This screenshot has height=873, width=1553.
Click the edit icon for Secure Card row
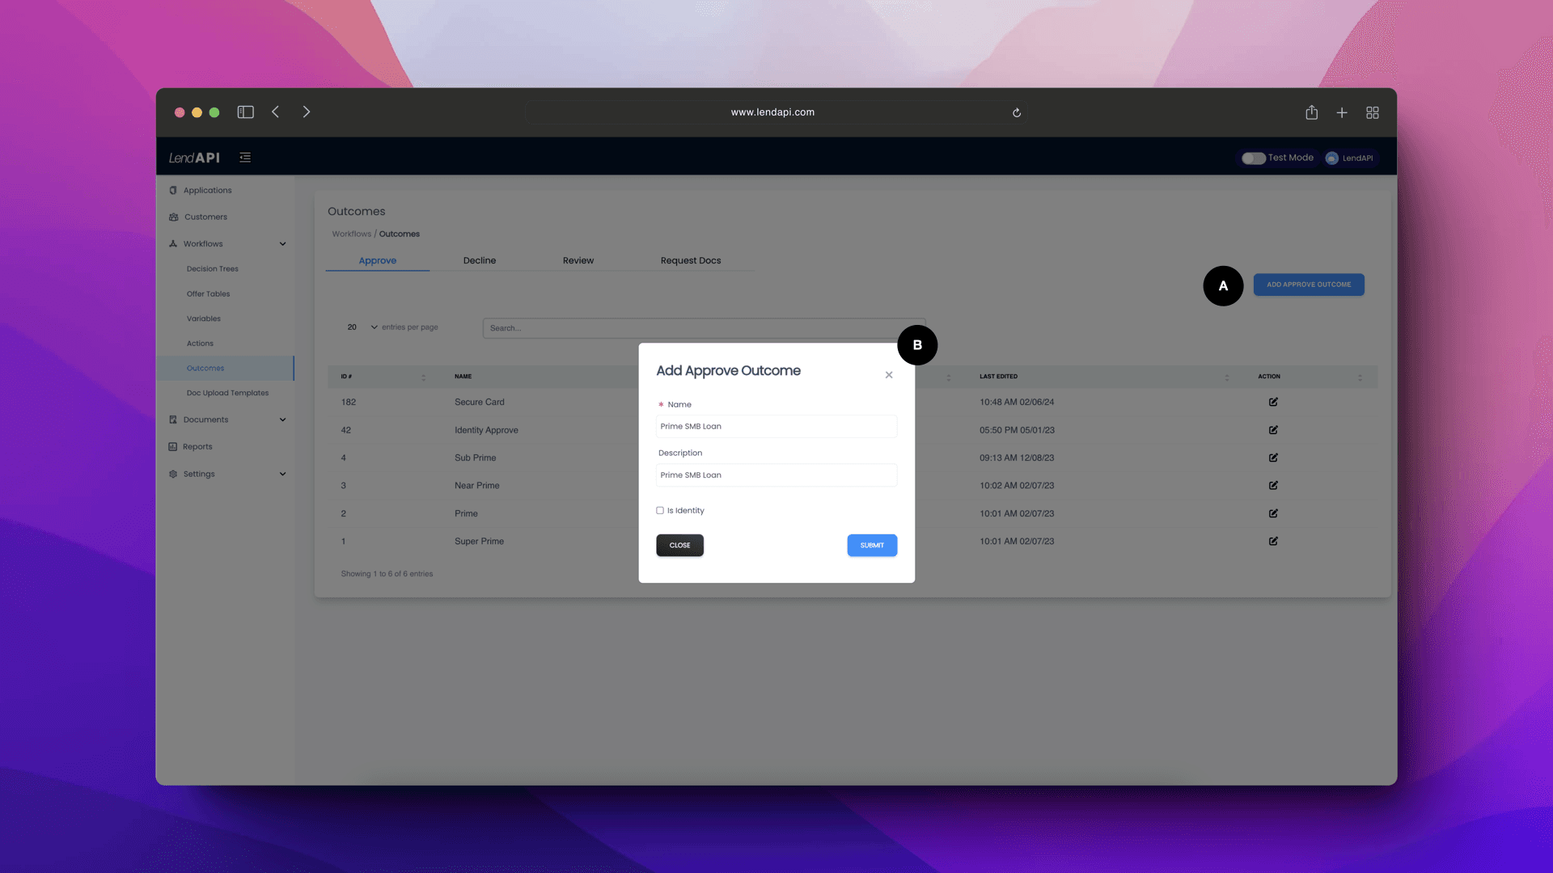tap(1273, 402)
